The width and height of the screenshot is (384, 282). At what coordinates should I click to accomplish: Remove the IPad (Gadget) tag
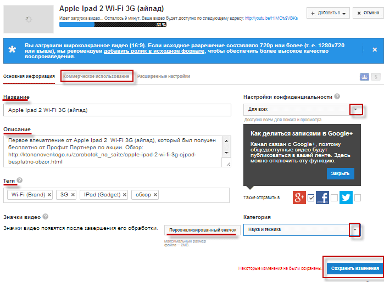click(x=124, y=195)
